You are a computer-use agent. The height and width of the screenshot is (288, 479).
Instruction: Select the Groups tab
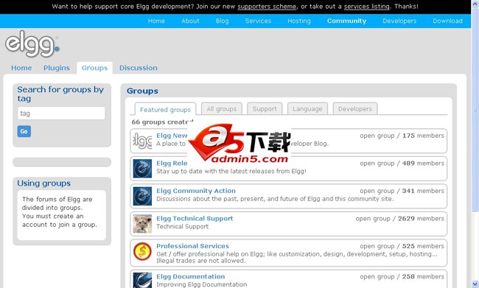point(94,68)
